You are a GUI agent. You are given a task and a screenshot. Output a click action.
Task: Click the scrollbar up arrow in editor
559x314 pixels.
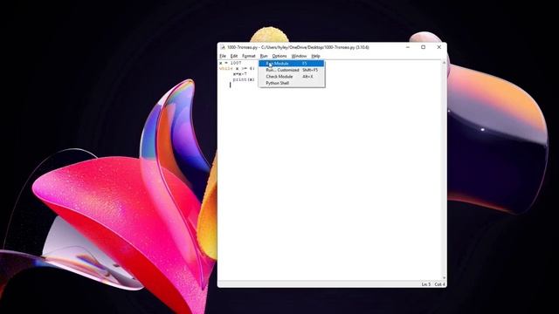coord(444,63)
